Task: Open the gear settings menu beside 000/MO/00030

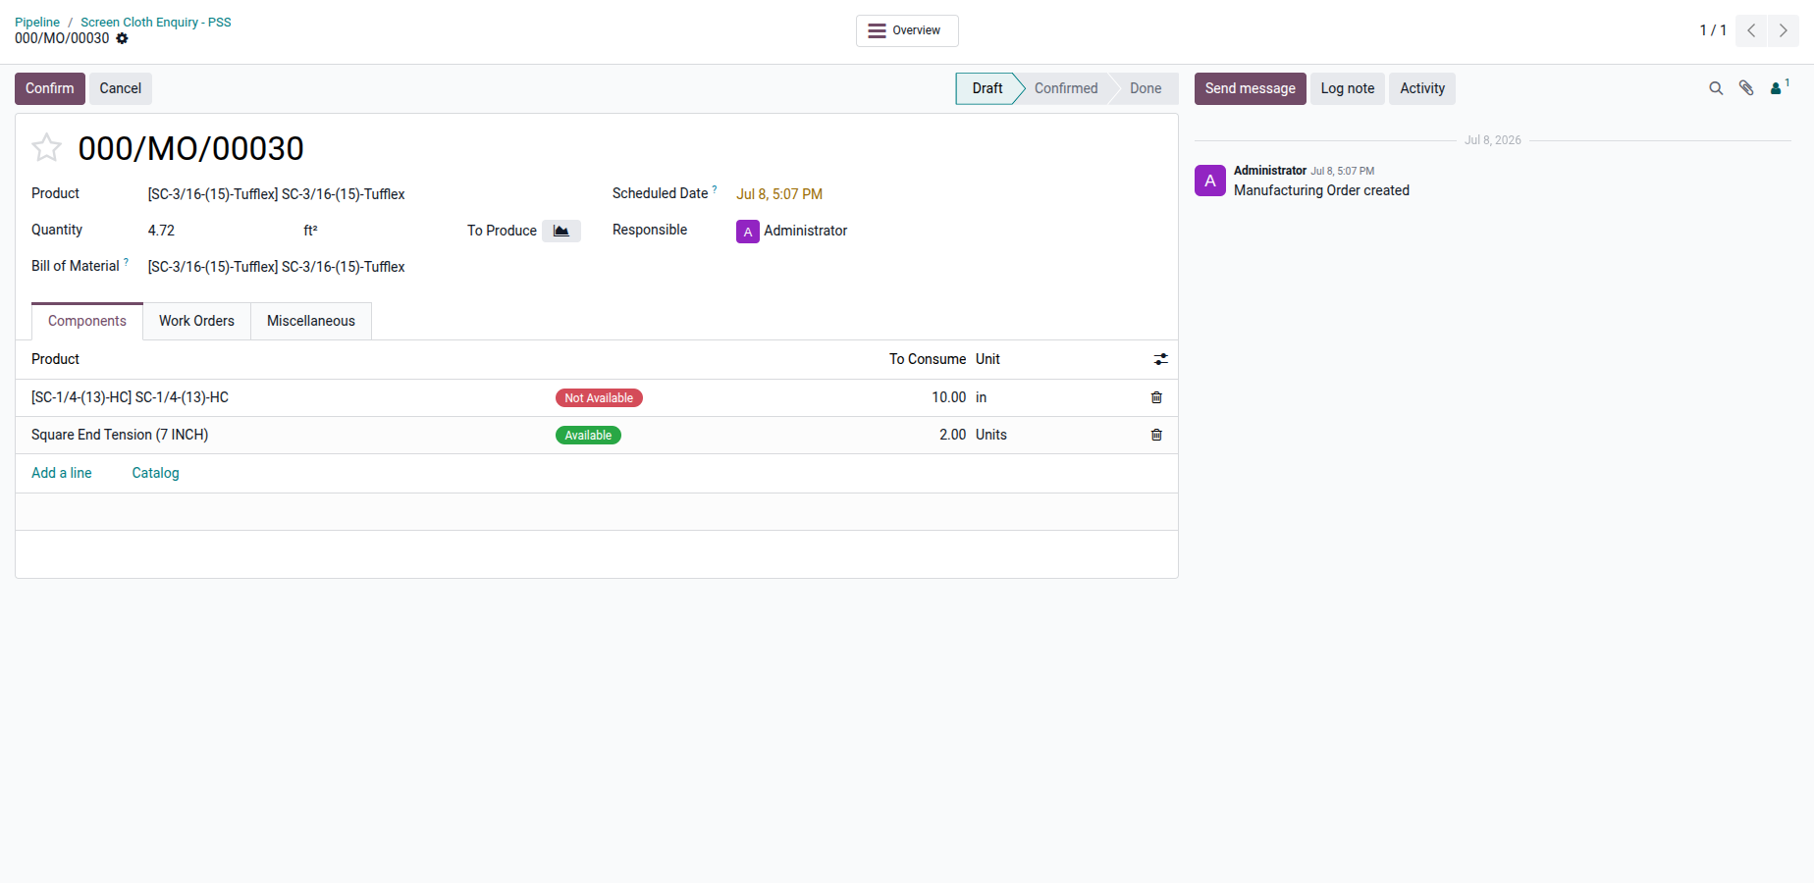Action: pos(122,38)
